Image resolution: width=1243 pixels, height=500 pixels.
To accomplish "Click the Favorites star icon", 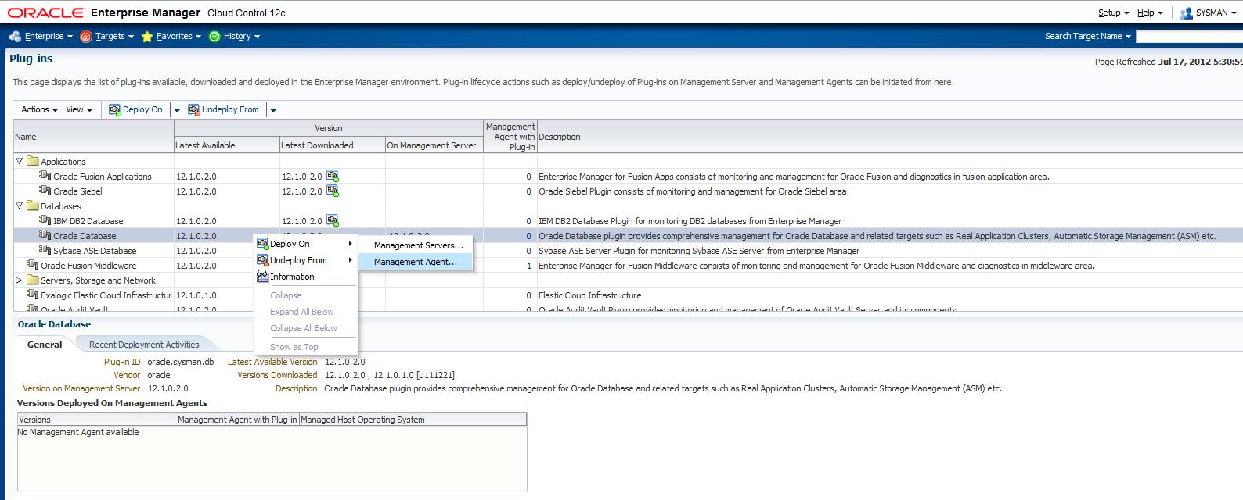I will pyautogui.click(x=147, y=37).
